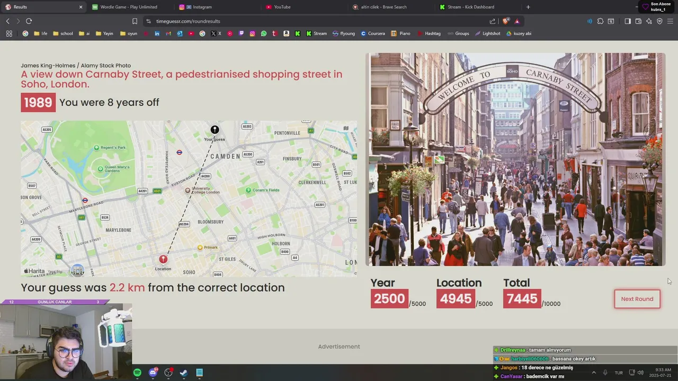Open Steam from the taskbar
678x381 pixels.
coord(184,373)
